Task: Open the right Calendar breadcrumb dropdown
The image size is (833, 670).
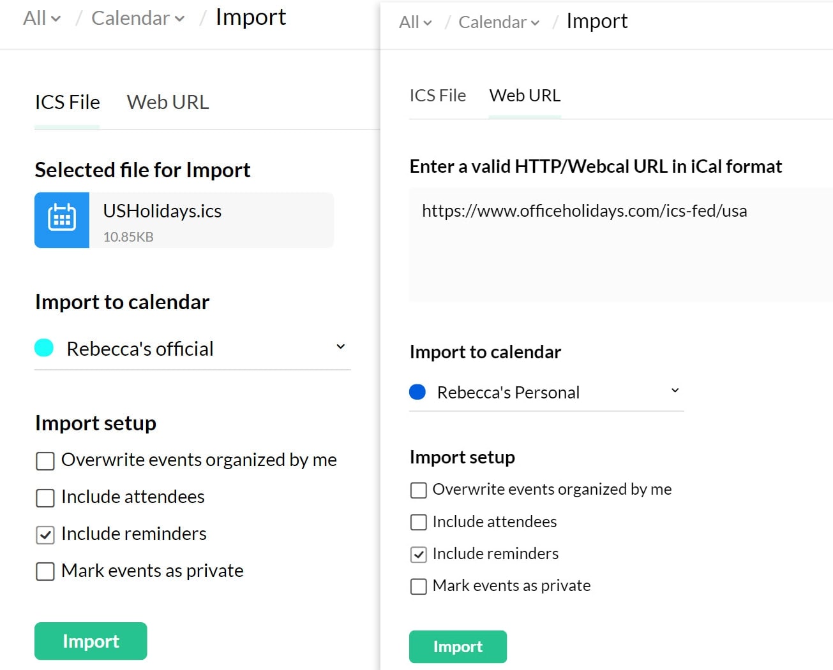Action: pyautogui.click(x=499, y=22)
